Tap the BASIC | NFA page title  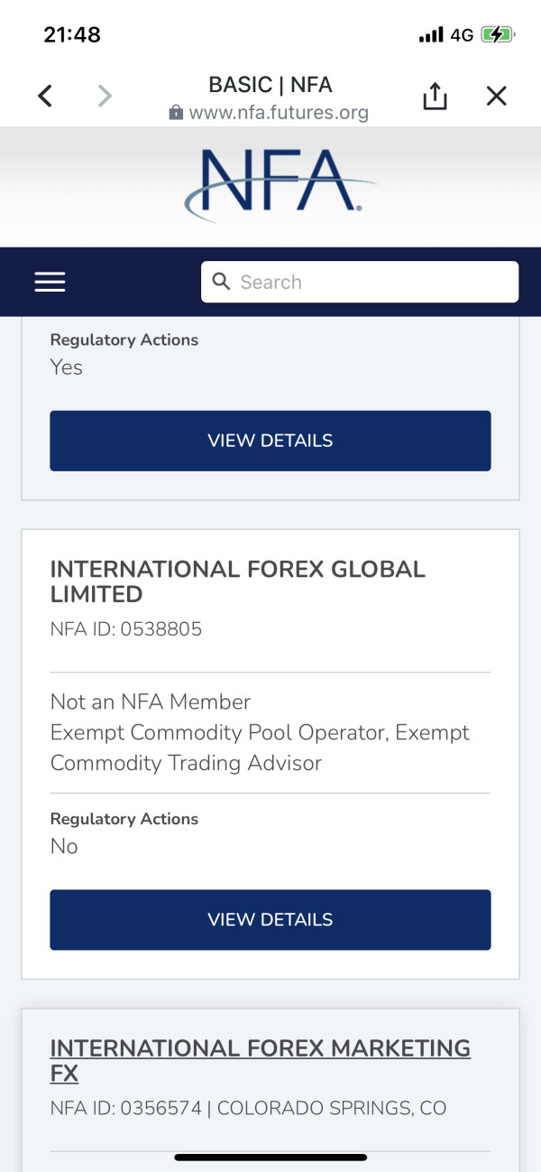pyautogui.click(x=270, y=85)
